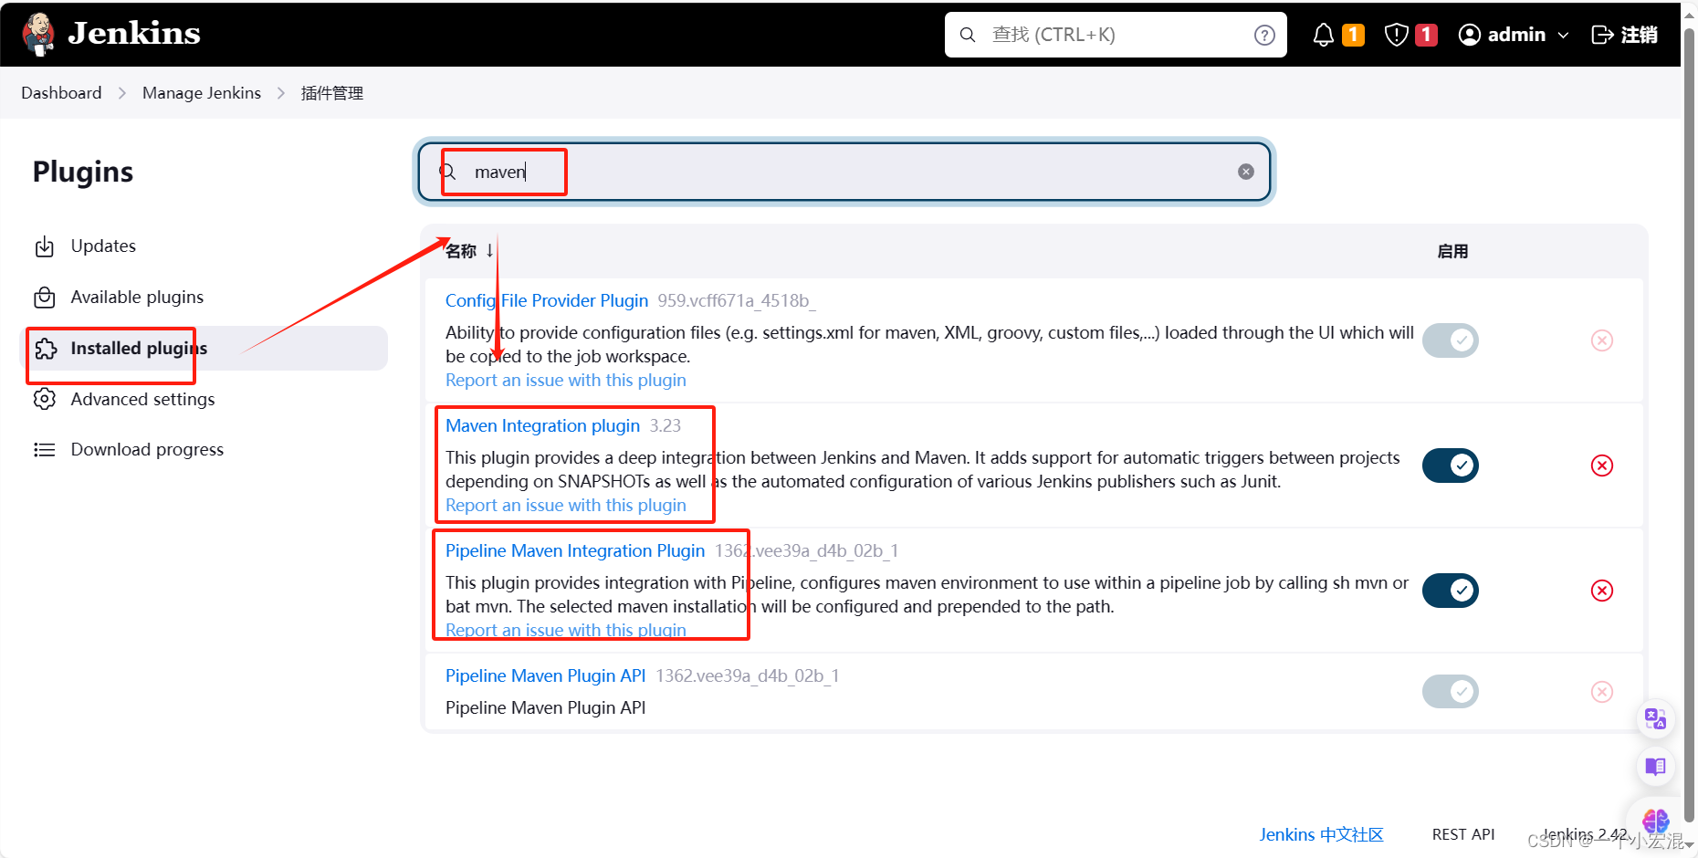
Task: Open the security warnings shield icon
Action: click(1396, 34)
